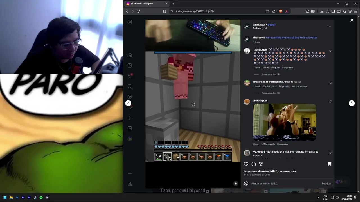Close the post overlay with X
Viewport: 360px width, 202px height.
click(352, 20)
